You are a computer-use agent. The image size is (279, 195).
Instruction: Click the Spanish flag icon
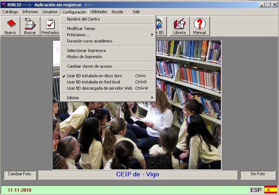click(271, 190)
